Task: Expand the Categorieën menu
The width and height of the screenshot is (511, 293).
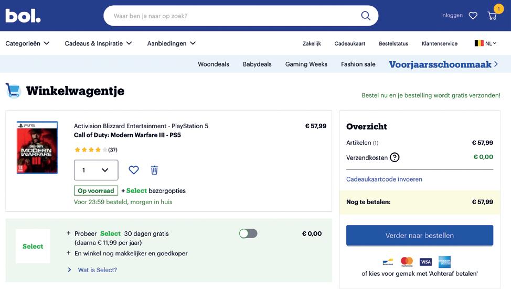Action: (x=27, y=43)
